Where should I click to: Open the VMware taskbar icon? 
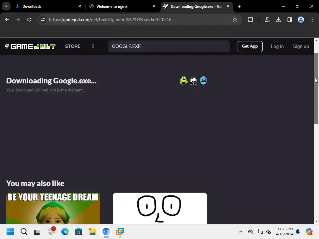pyautogui.click(x=120, y=232)
